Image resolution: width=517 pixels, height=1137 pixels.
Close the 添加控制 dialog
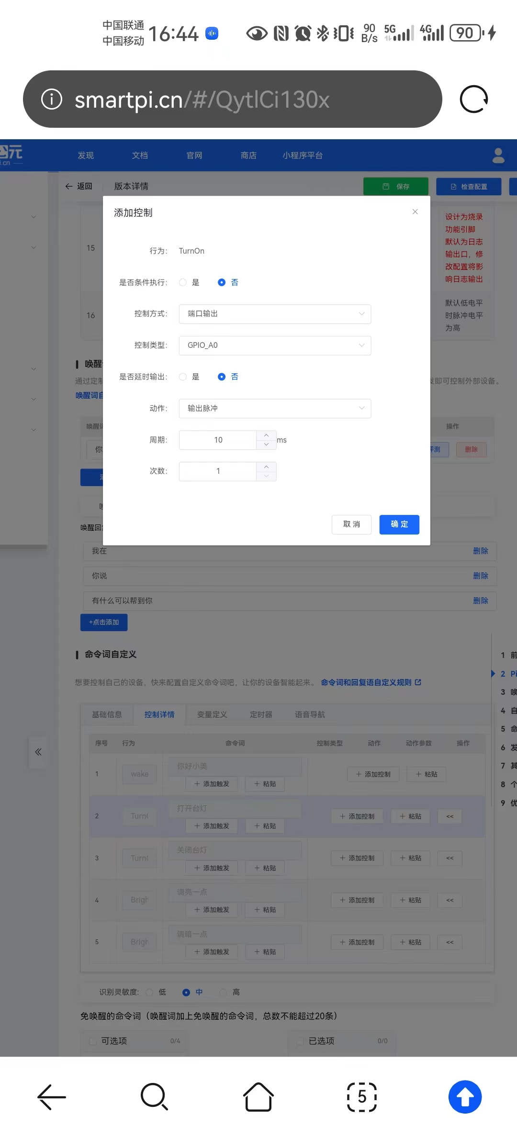[415, 212]
